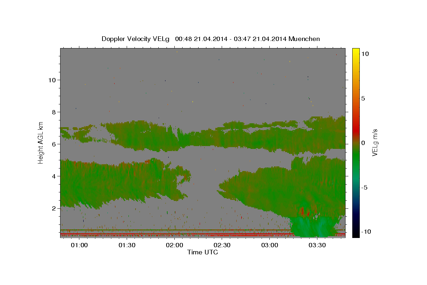
Task: Click the plot title 'Doppler Velocity VELg'
Action: (136, 39)
